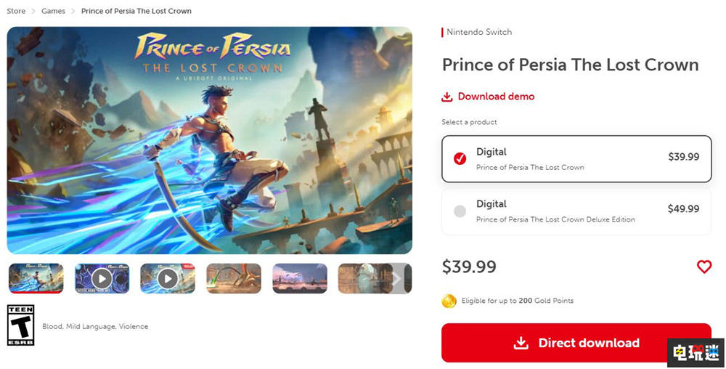The image size is (726, 369).
Task: Click the Direct download button
Action: pos(576,343)
